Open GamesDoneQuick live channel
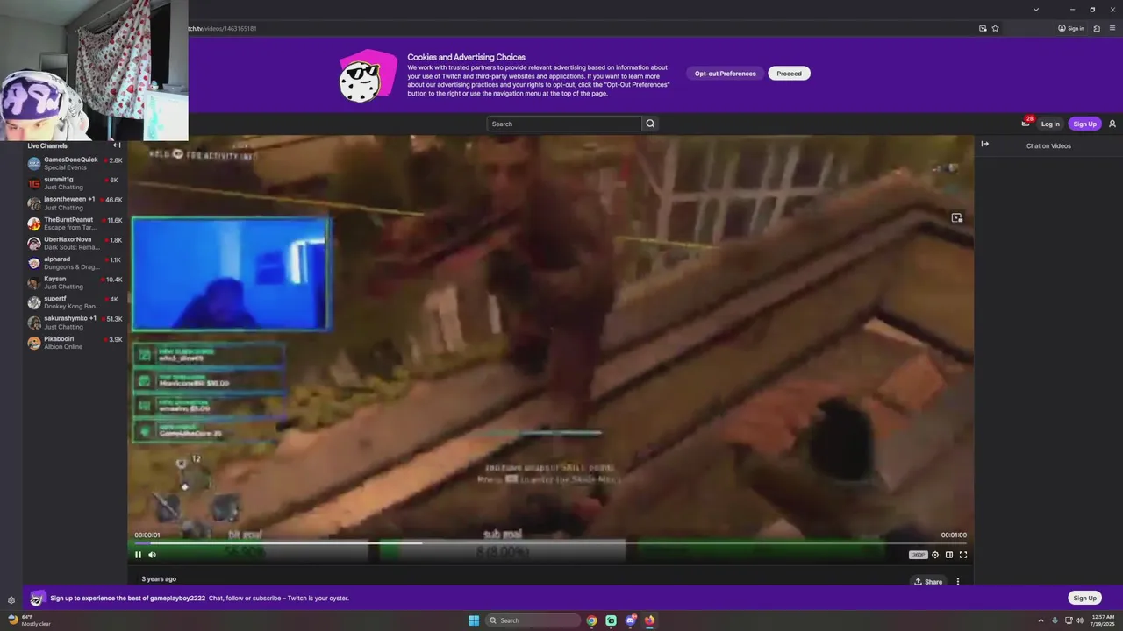 (75, 163)
